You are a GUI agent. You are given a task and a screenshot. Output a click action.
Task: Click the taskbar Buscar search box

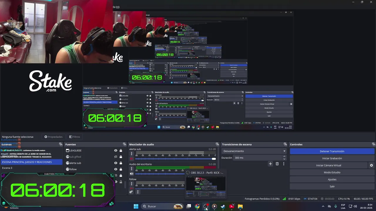(163, 206)
